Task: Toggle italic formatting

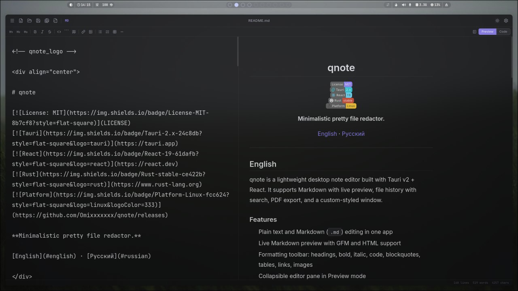Action: 42,32
